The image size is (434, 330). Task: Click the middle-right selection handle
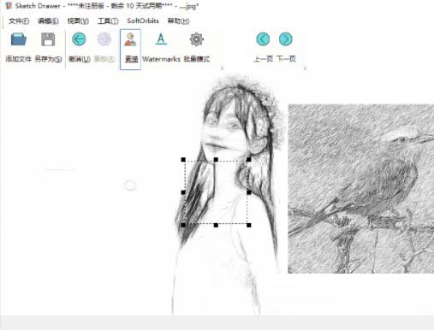(x=249, y=192)
